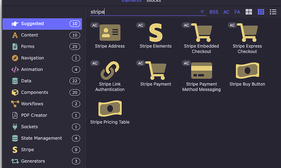Screen dimensions: 281x168
Task: Toggle the BS5 filter
Action: (214, 12)
